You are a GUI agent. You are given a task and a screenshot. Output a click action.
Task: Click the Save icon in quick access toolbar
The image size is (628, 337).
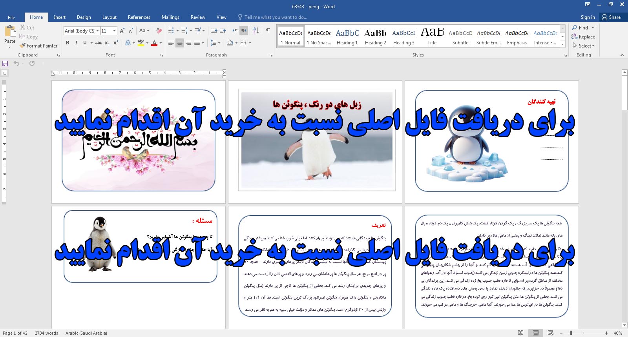tap(5, 64)
